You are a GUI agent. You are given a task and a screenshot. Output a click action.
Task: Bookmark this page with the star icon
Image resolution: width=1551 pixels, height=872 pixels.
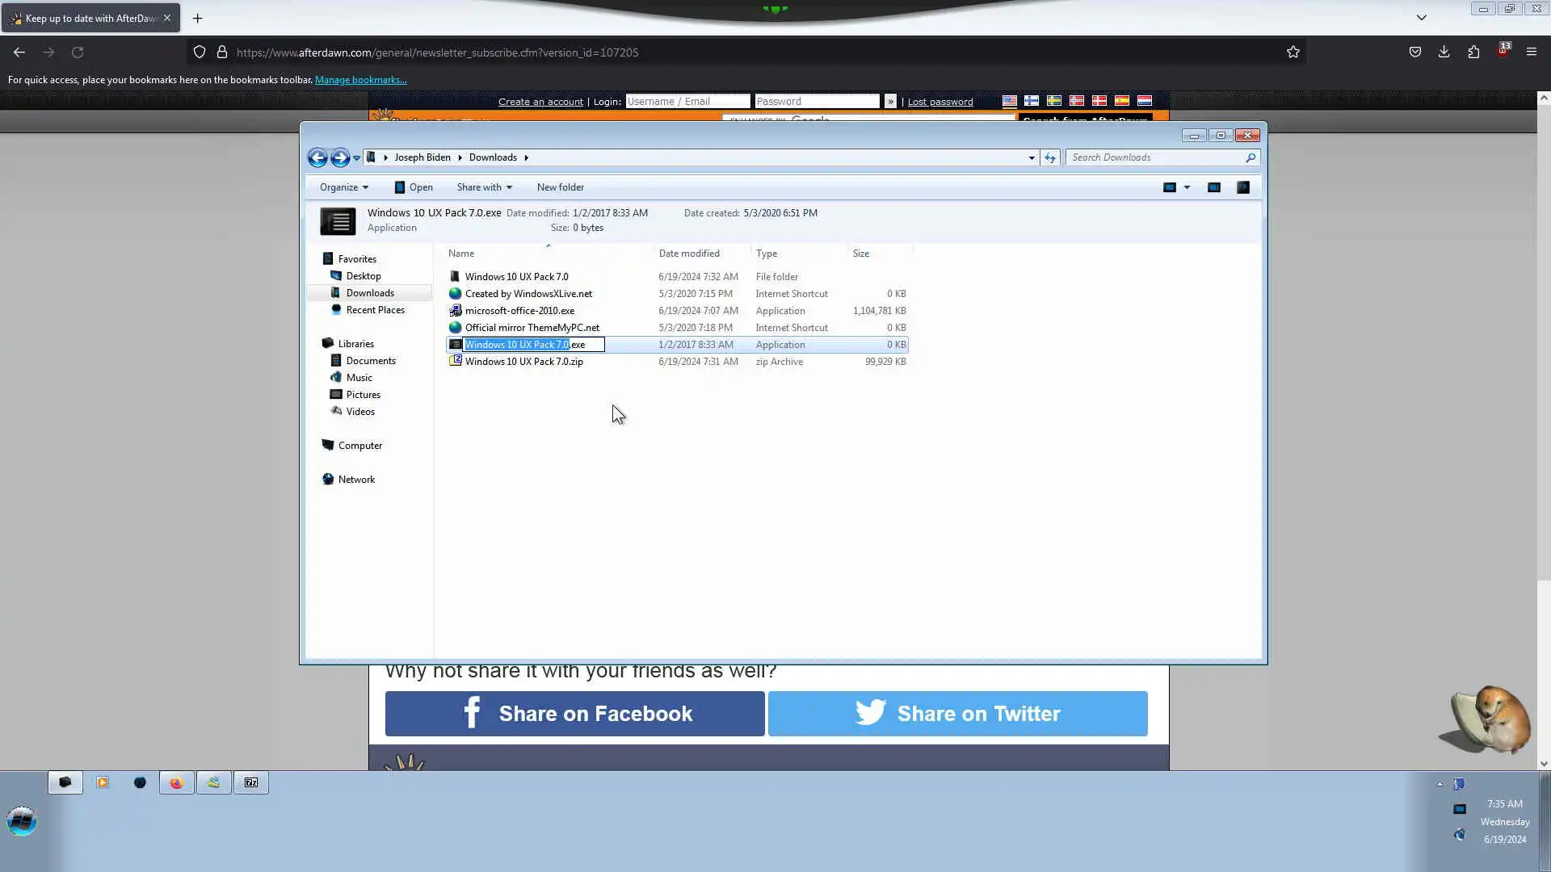point(1293,52)
